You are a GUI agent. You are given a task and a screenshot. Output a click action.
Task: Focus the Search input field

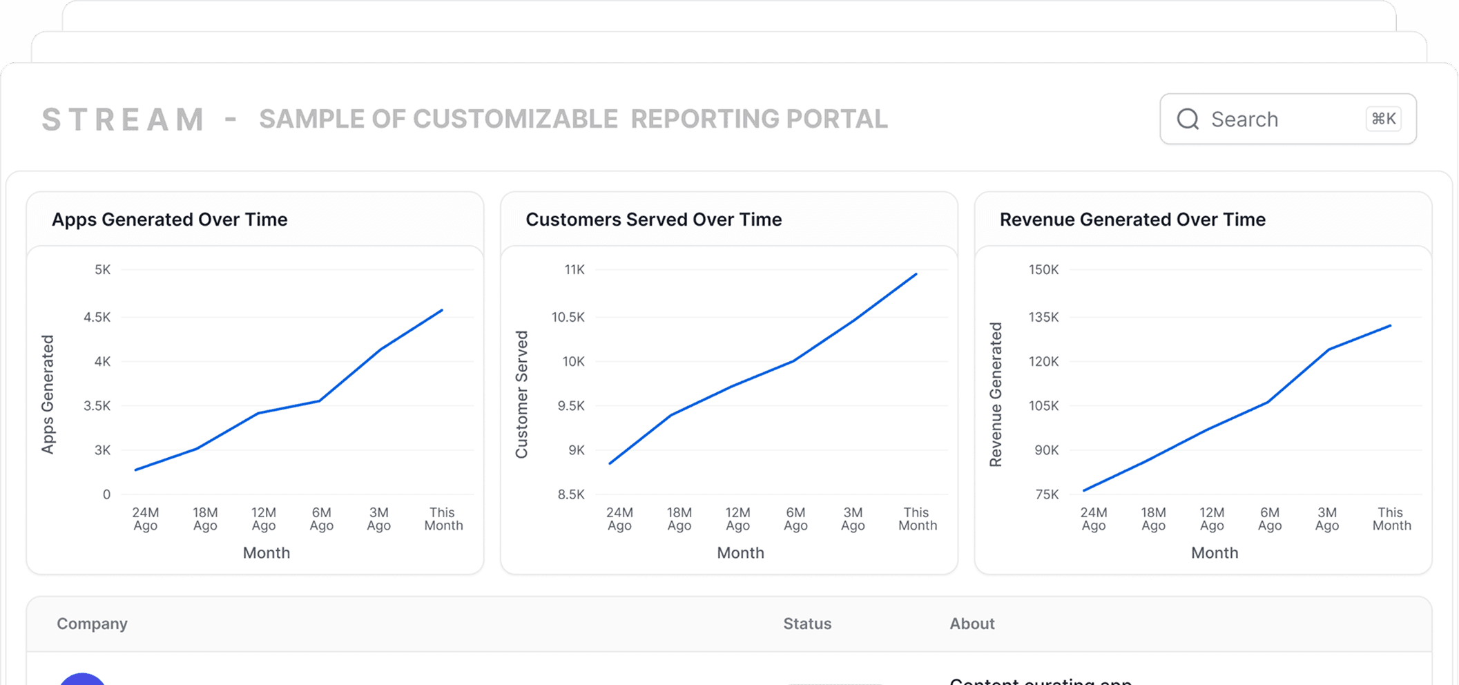coord(1288,119)
